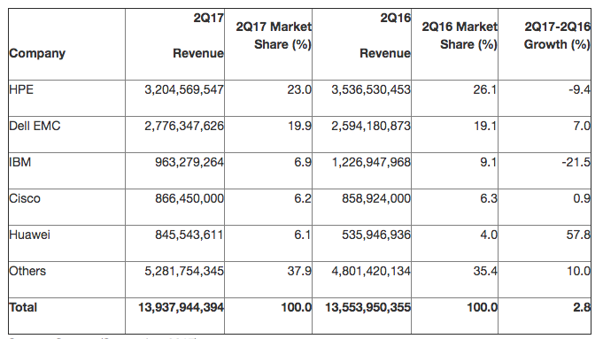The width and height of the screenshot is (603, 339).
Task: Click Others 2Q17 market share 37.9
Action: click(299, 271)
